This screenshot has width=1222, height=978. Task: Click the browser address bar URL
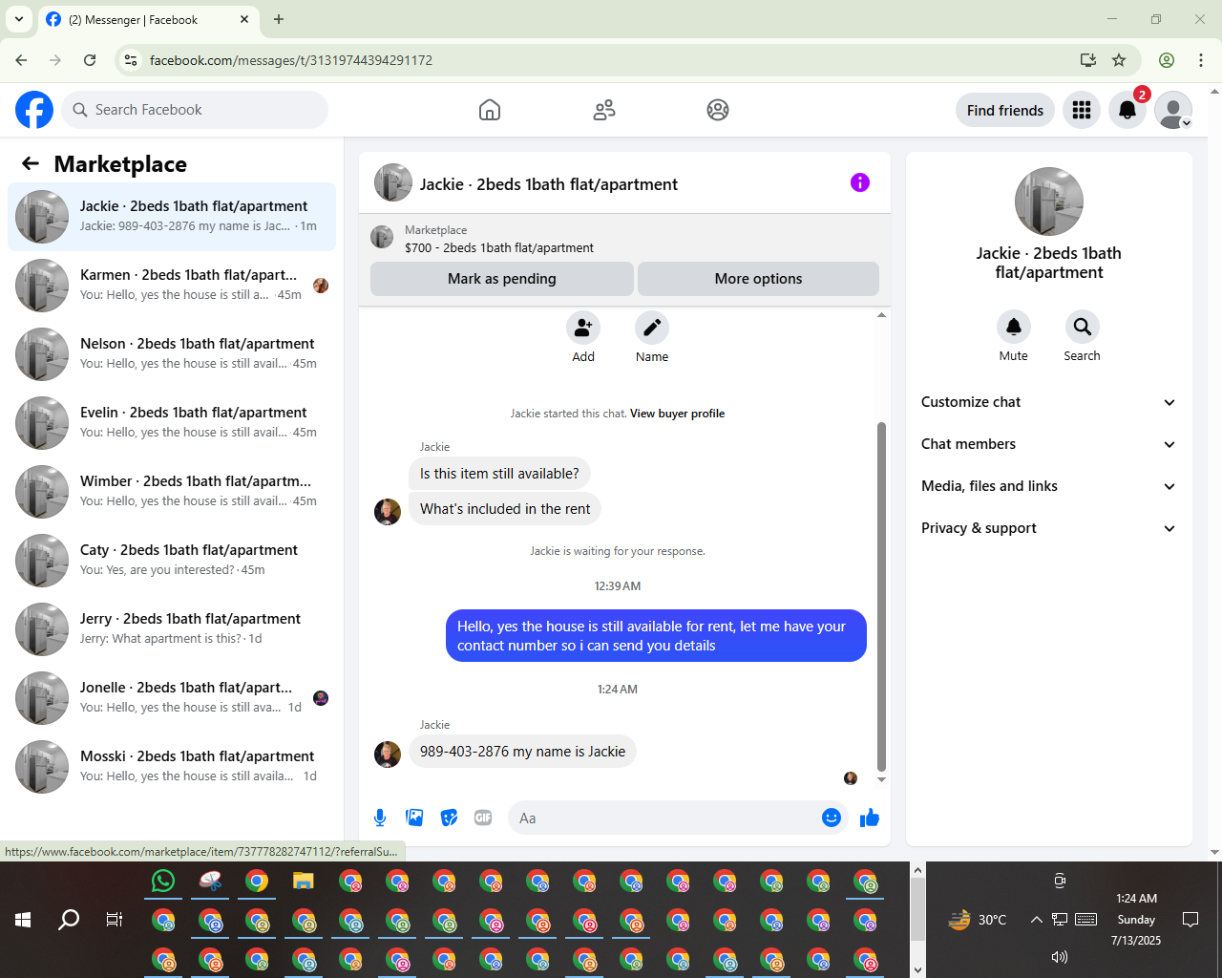pos(291,60)
